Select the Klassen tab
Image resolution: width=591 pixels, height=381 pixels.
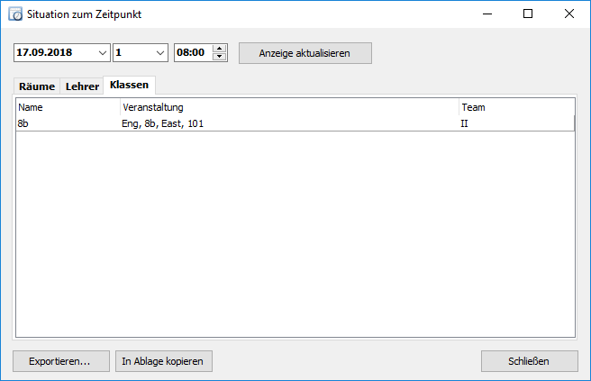[130, 86]
